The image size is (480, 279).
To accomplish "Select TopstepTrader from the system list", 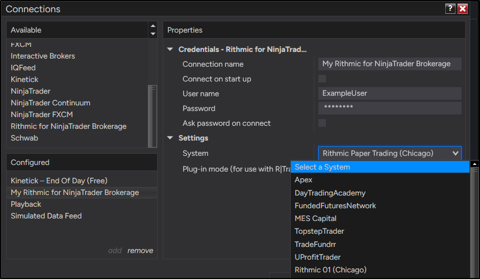I will pos(380,231).
